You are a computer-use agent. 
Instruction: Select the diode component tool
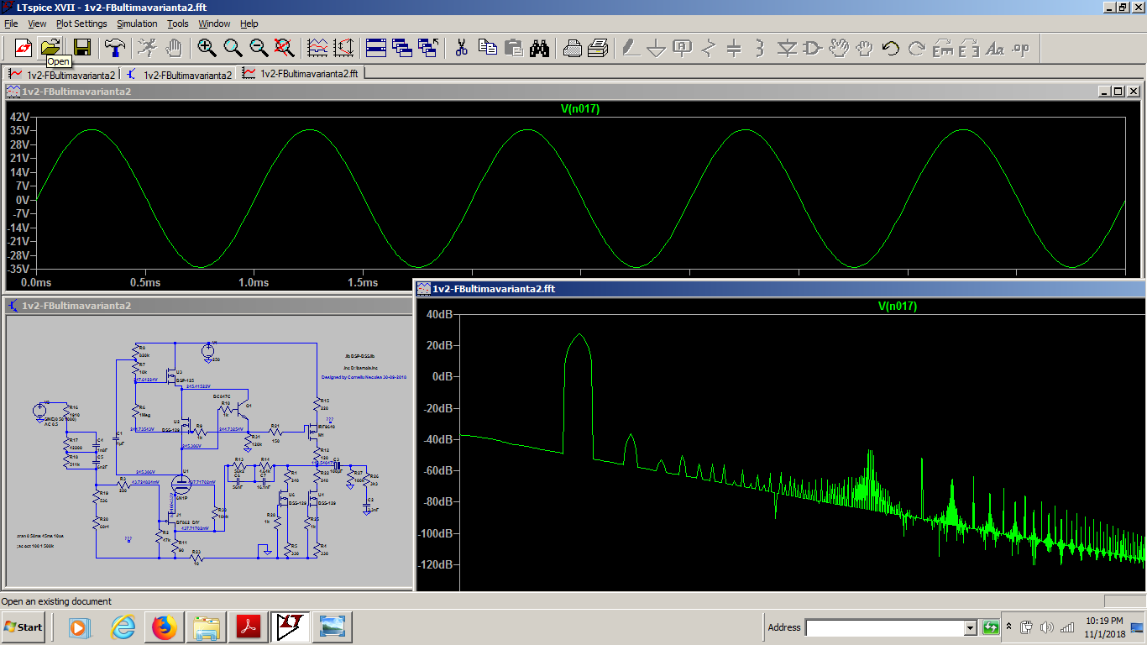(787, 47)
